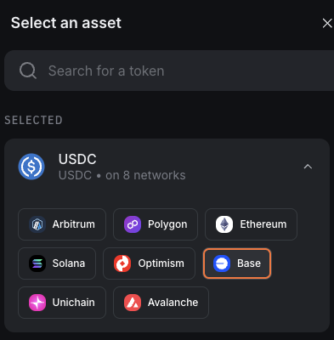
Task: Select the highlighted Base network chip
Action: click(237, 263)
